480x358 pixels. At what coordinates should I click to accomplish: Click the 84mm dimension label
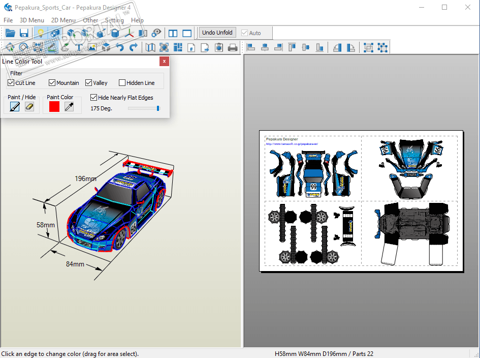point(75,264)
